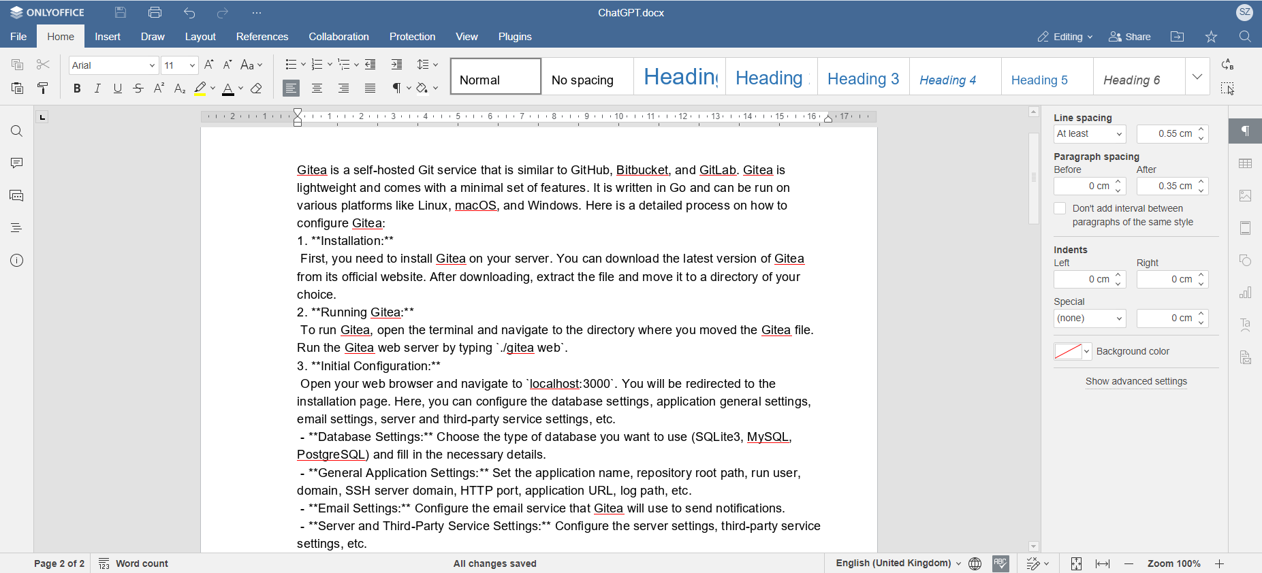Click the Cut scissors icon
The width and height of the screenshot is (1262, 573).
43,65
